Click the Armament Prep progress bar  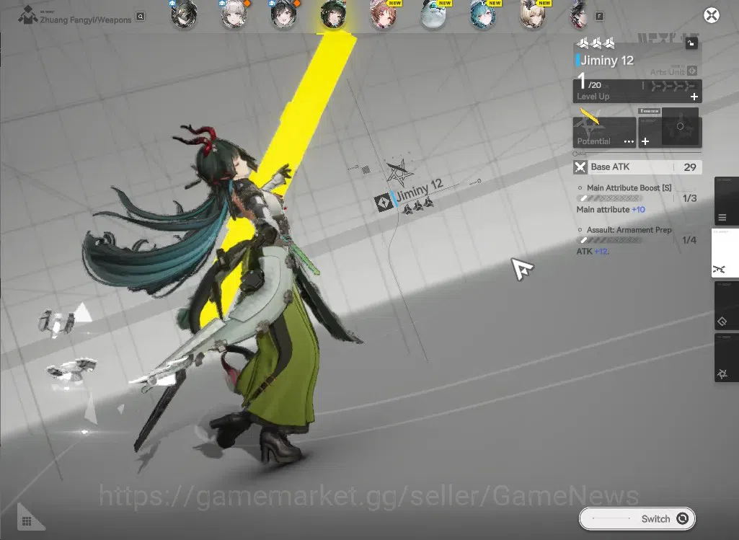click(x=609, y=240)
